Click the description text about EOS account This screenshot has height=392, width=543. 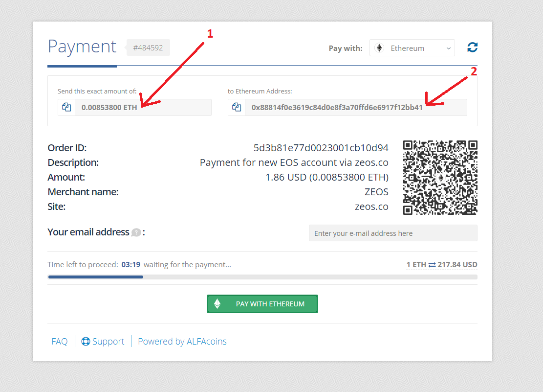294,162
